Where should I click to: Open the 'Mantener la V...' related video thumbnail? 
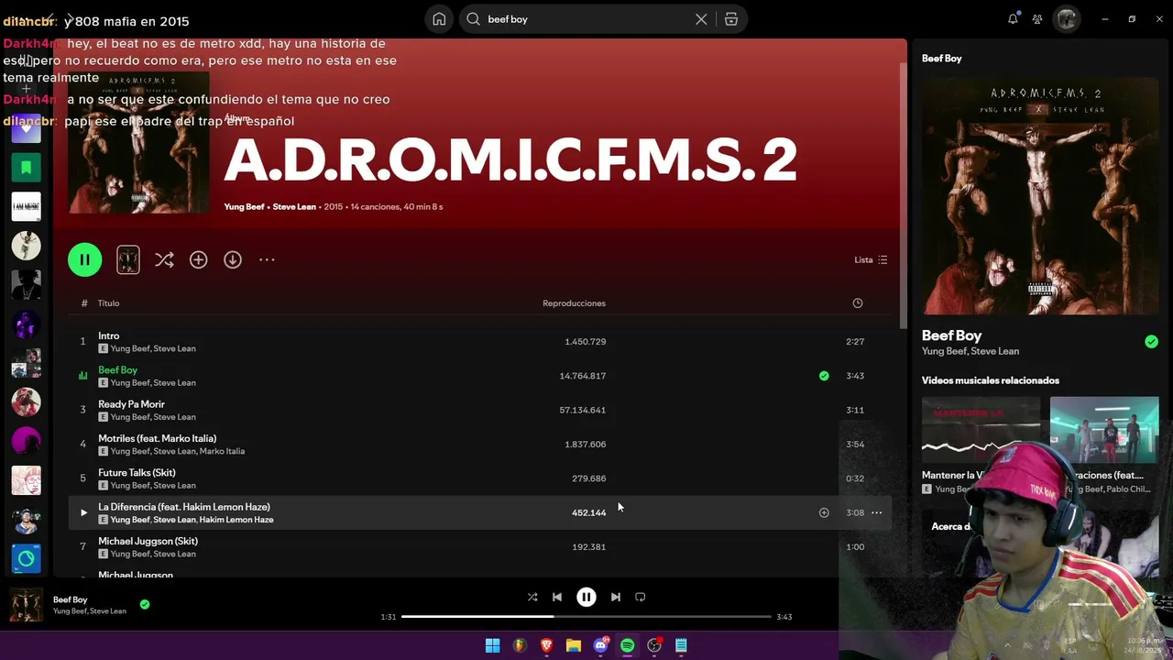(981, 429)
